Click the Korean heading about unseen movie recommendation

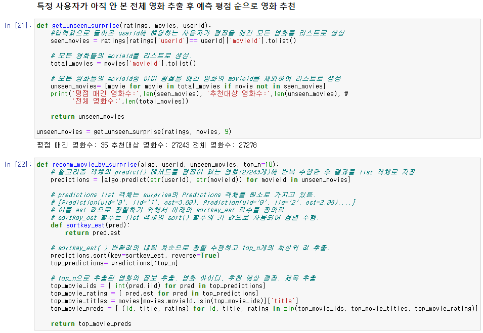point(166,6)
